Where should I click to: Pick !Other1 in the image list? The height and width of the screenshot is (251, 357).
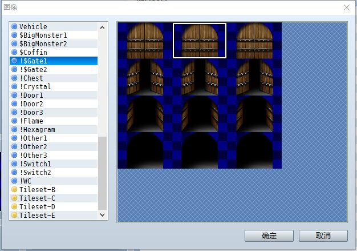pyautogui.click(x=54, y=138)
